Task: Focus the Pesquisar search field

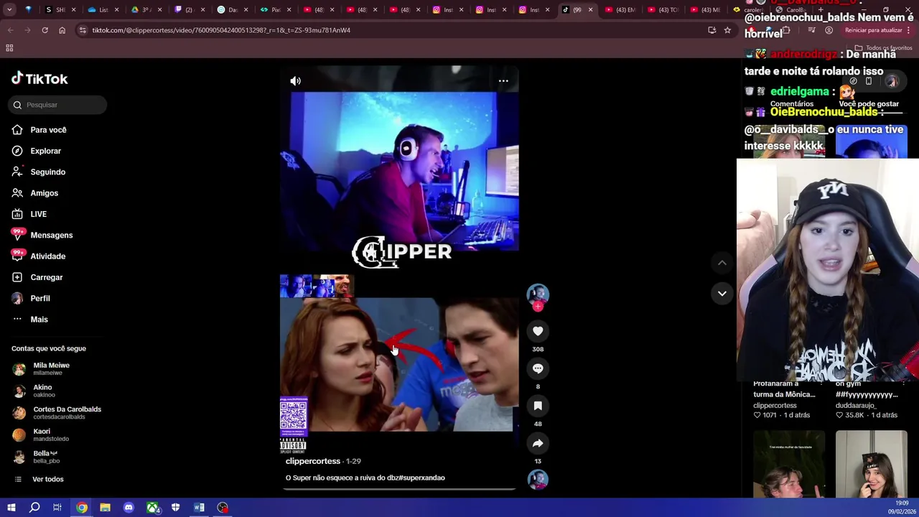Action: pyautogui.click(x=57, y=105)
